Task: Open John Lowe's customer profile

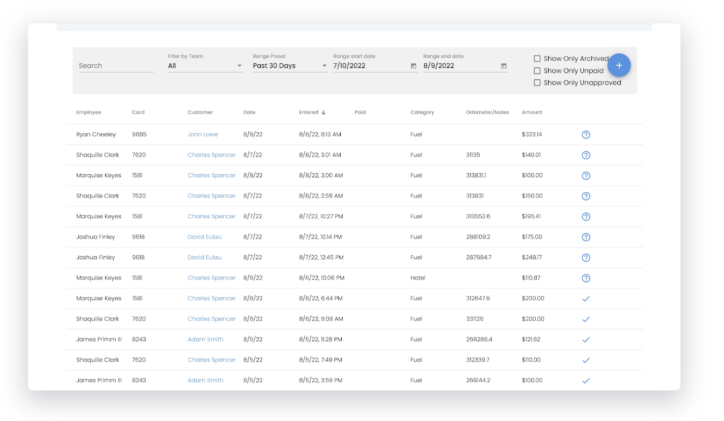Action: point(203,134)
